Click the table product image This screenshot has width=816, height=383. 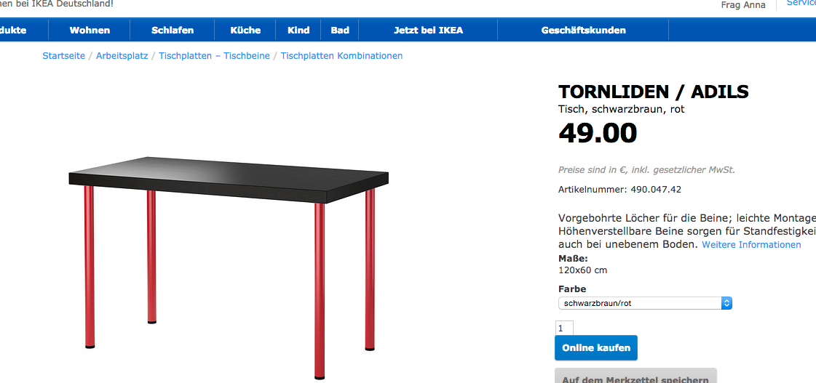coord(229,267)
